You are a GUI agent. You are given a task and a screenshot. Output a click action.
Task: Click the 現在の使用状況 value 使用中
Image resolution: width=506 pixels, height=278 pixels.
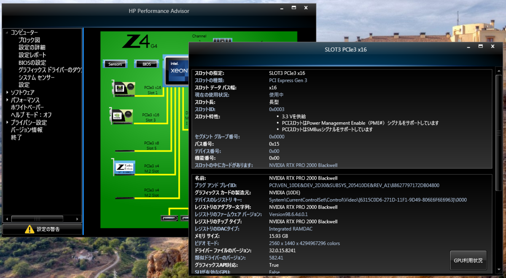pyautogui.click(x=276, y=95)
